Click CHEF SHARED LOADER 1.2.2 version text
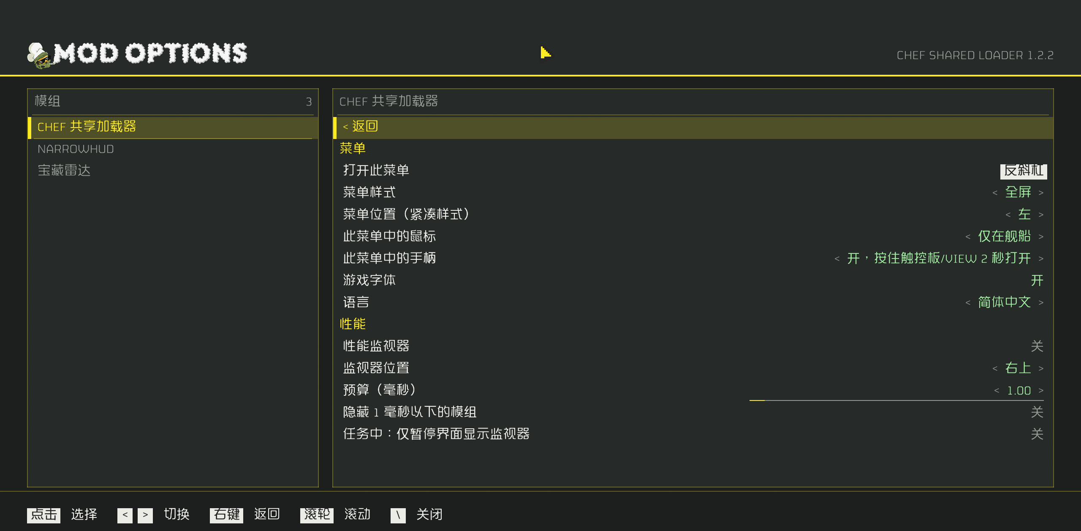The height and width of the screenshot is (531, 1081). pos(975,55)
